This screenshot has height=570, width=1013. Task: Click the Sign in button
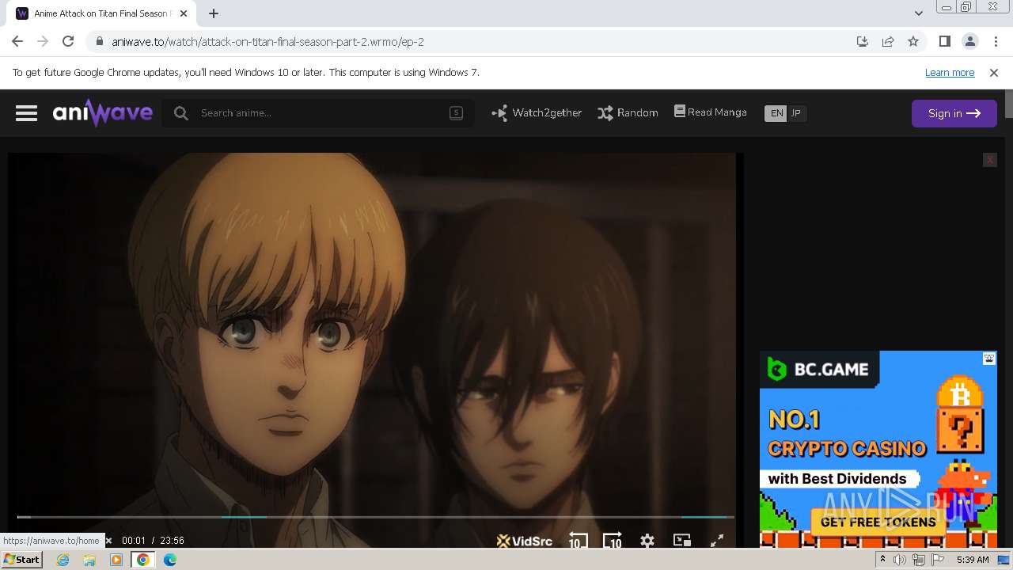tap(954, 113)
